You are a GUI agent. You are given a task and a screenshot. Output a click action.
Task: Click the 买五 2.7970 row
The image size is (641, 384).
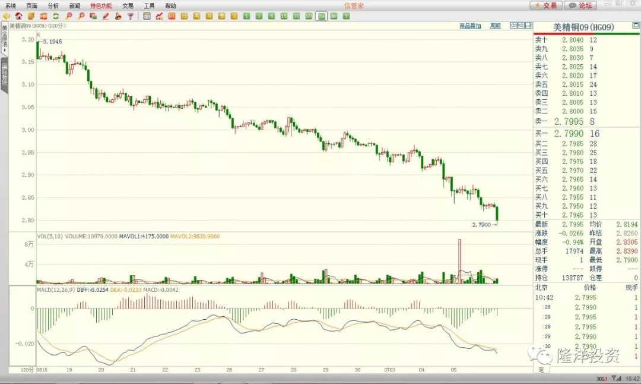pyautogui.click(x=586, y=170)
